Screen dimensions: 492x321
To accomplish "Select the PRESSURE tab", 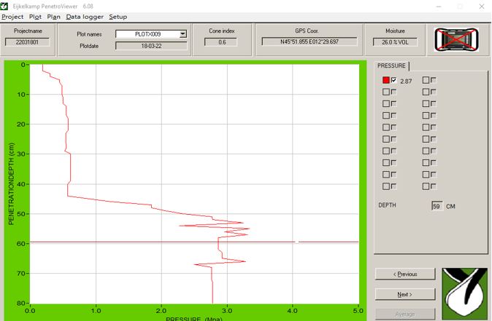I will click(391, 66).
